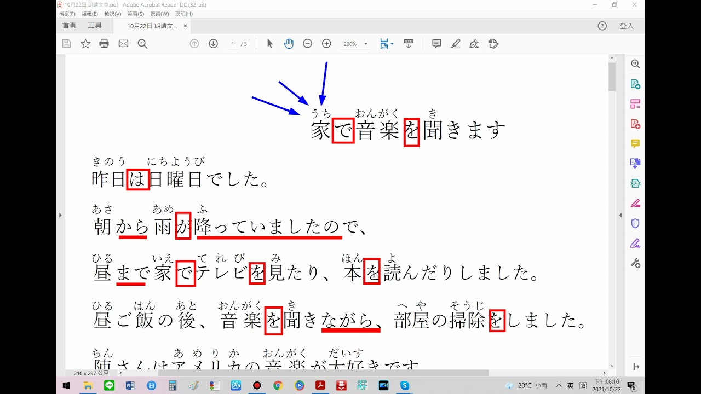Open Skype from the taskbar
Image resolution: width=701 pixels, height=394 pixels.
pyautogui.click(x=405, y=385)
